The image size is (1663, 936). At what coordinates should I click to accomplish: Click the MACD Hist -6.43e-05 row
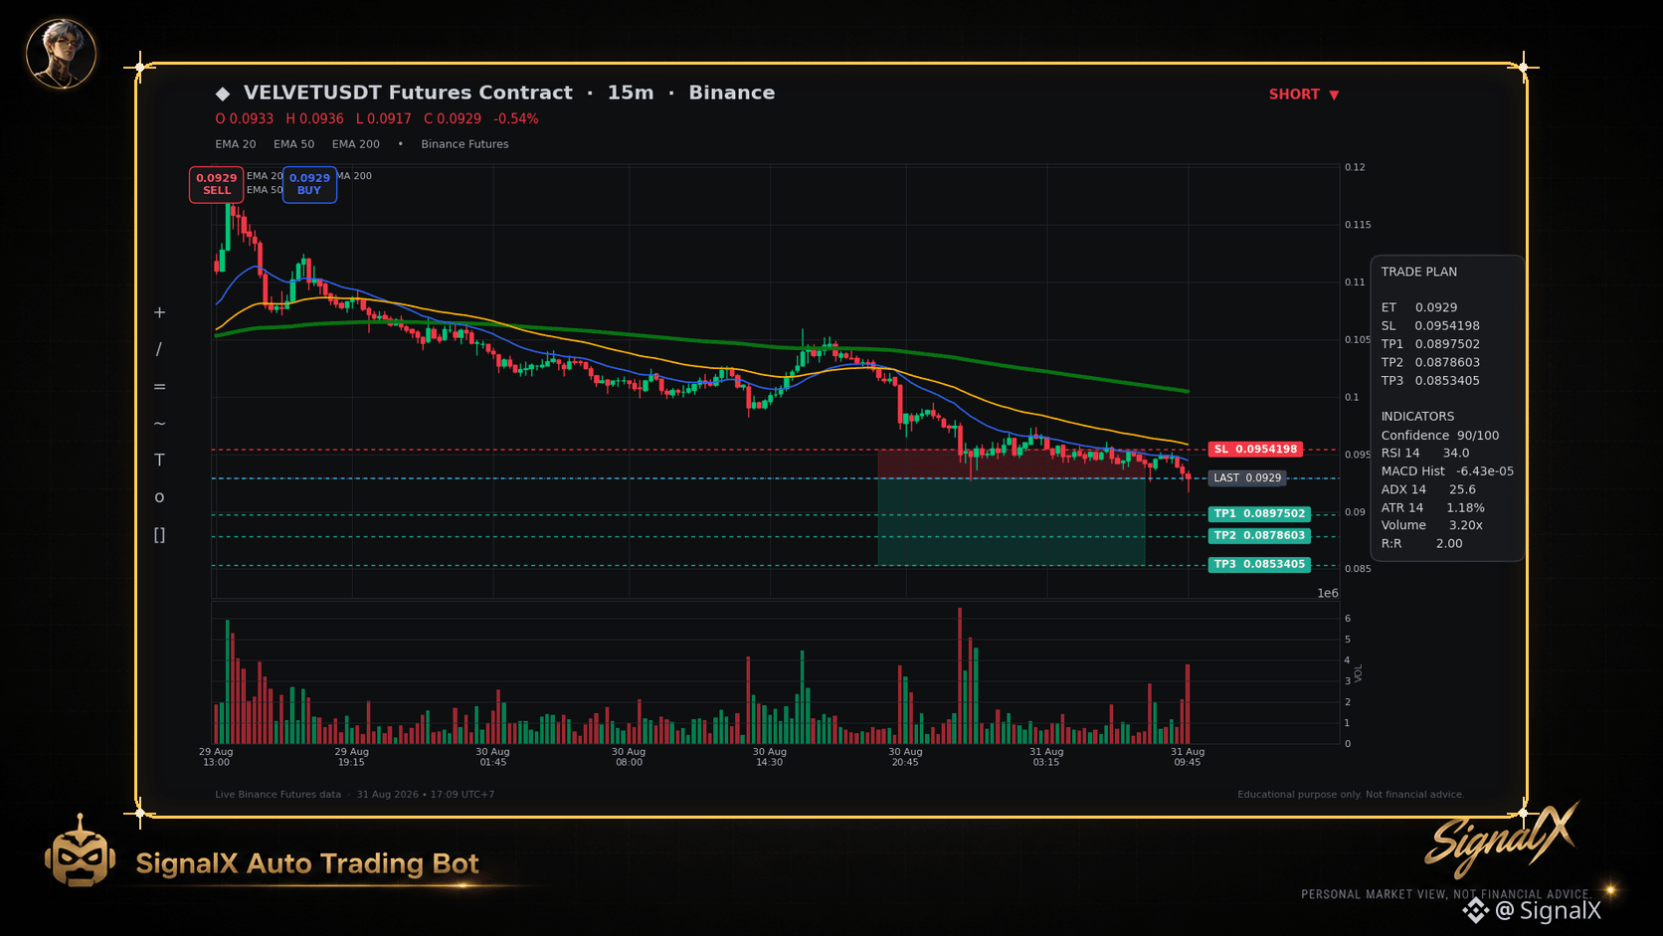coord(1447,471)
